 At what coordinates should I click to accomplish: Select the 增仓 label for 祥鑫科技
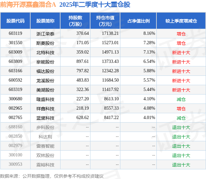(181, 109)
